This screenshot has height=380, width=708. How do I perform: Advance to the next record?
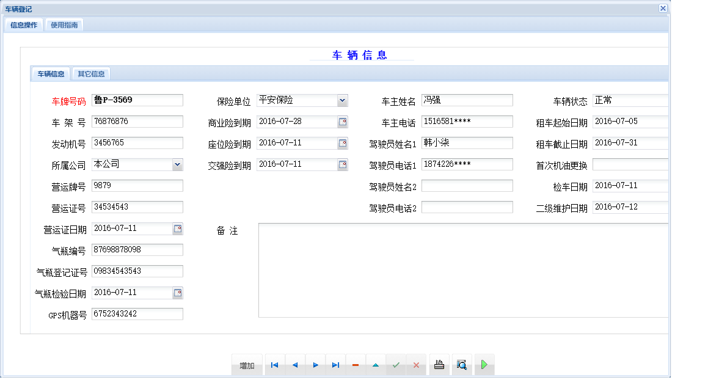315,365
